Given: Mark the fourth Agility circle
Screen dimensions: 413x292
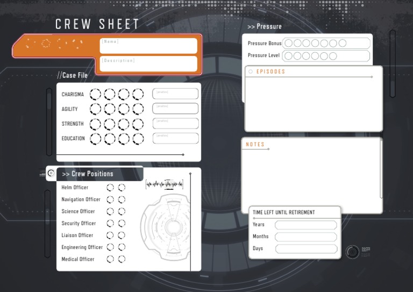Looking at the screenshot, I should click(138, 109).
